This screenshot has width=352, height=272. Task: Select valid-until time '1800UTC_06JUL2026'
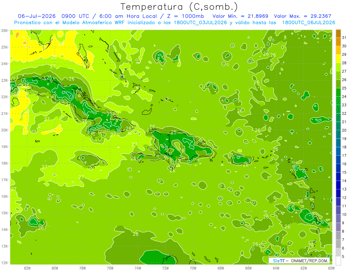pos(308,22)
